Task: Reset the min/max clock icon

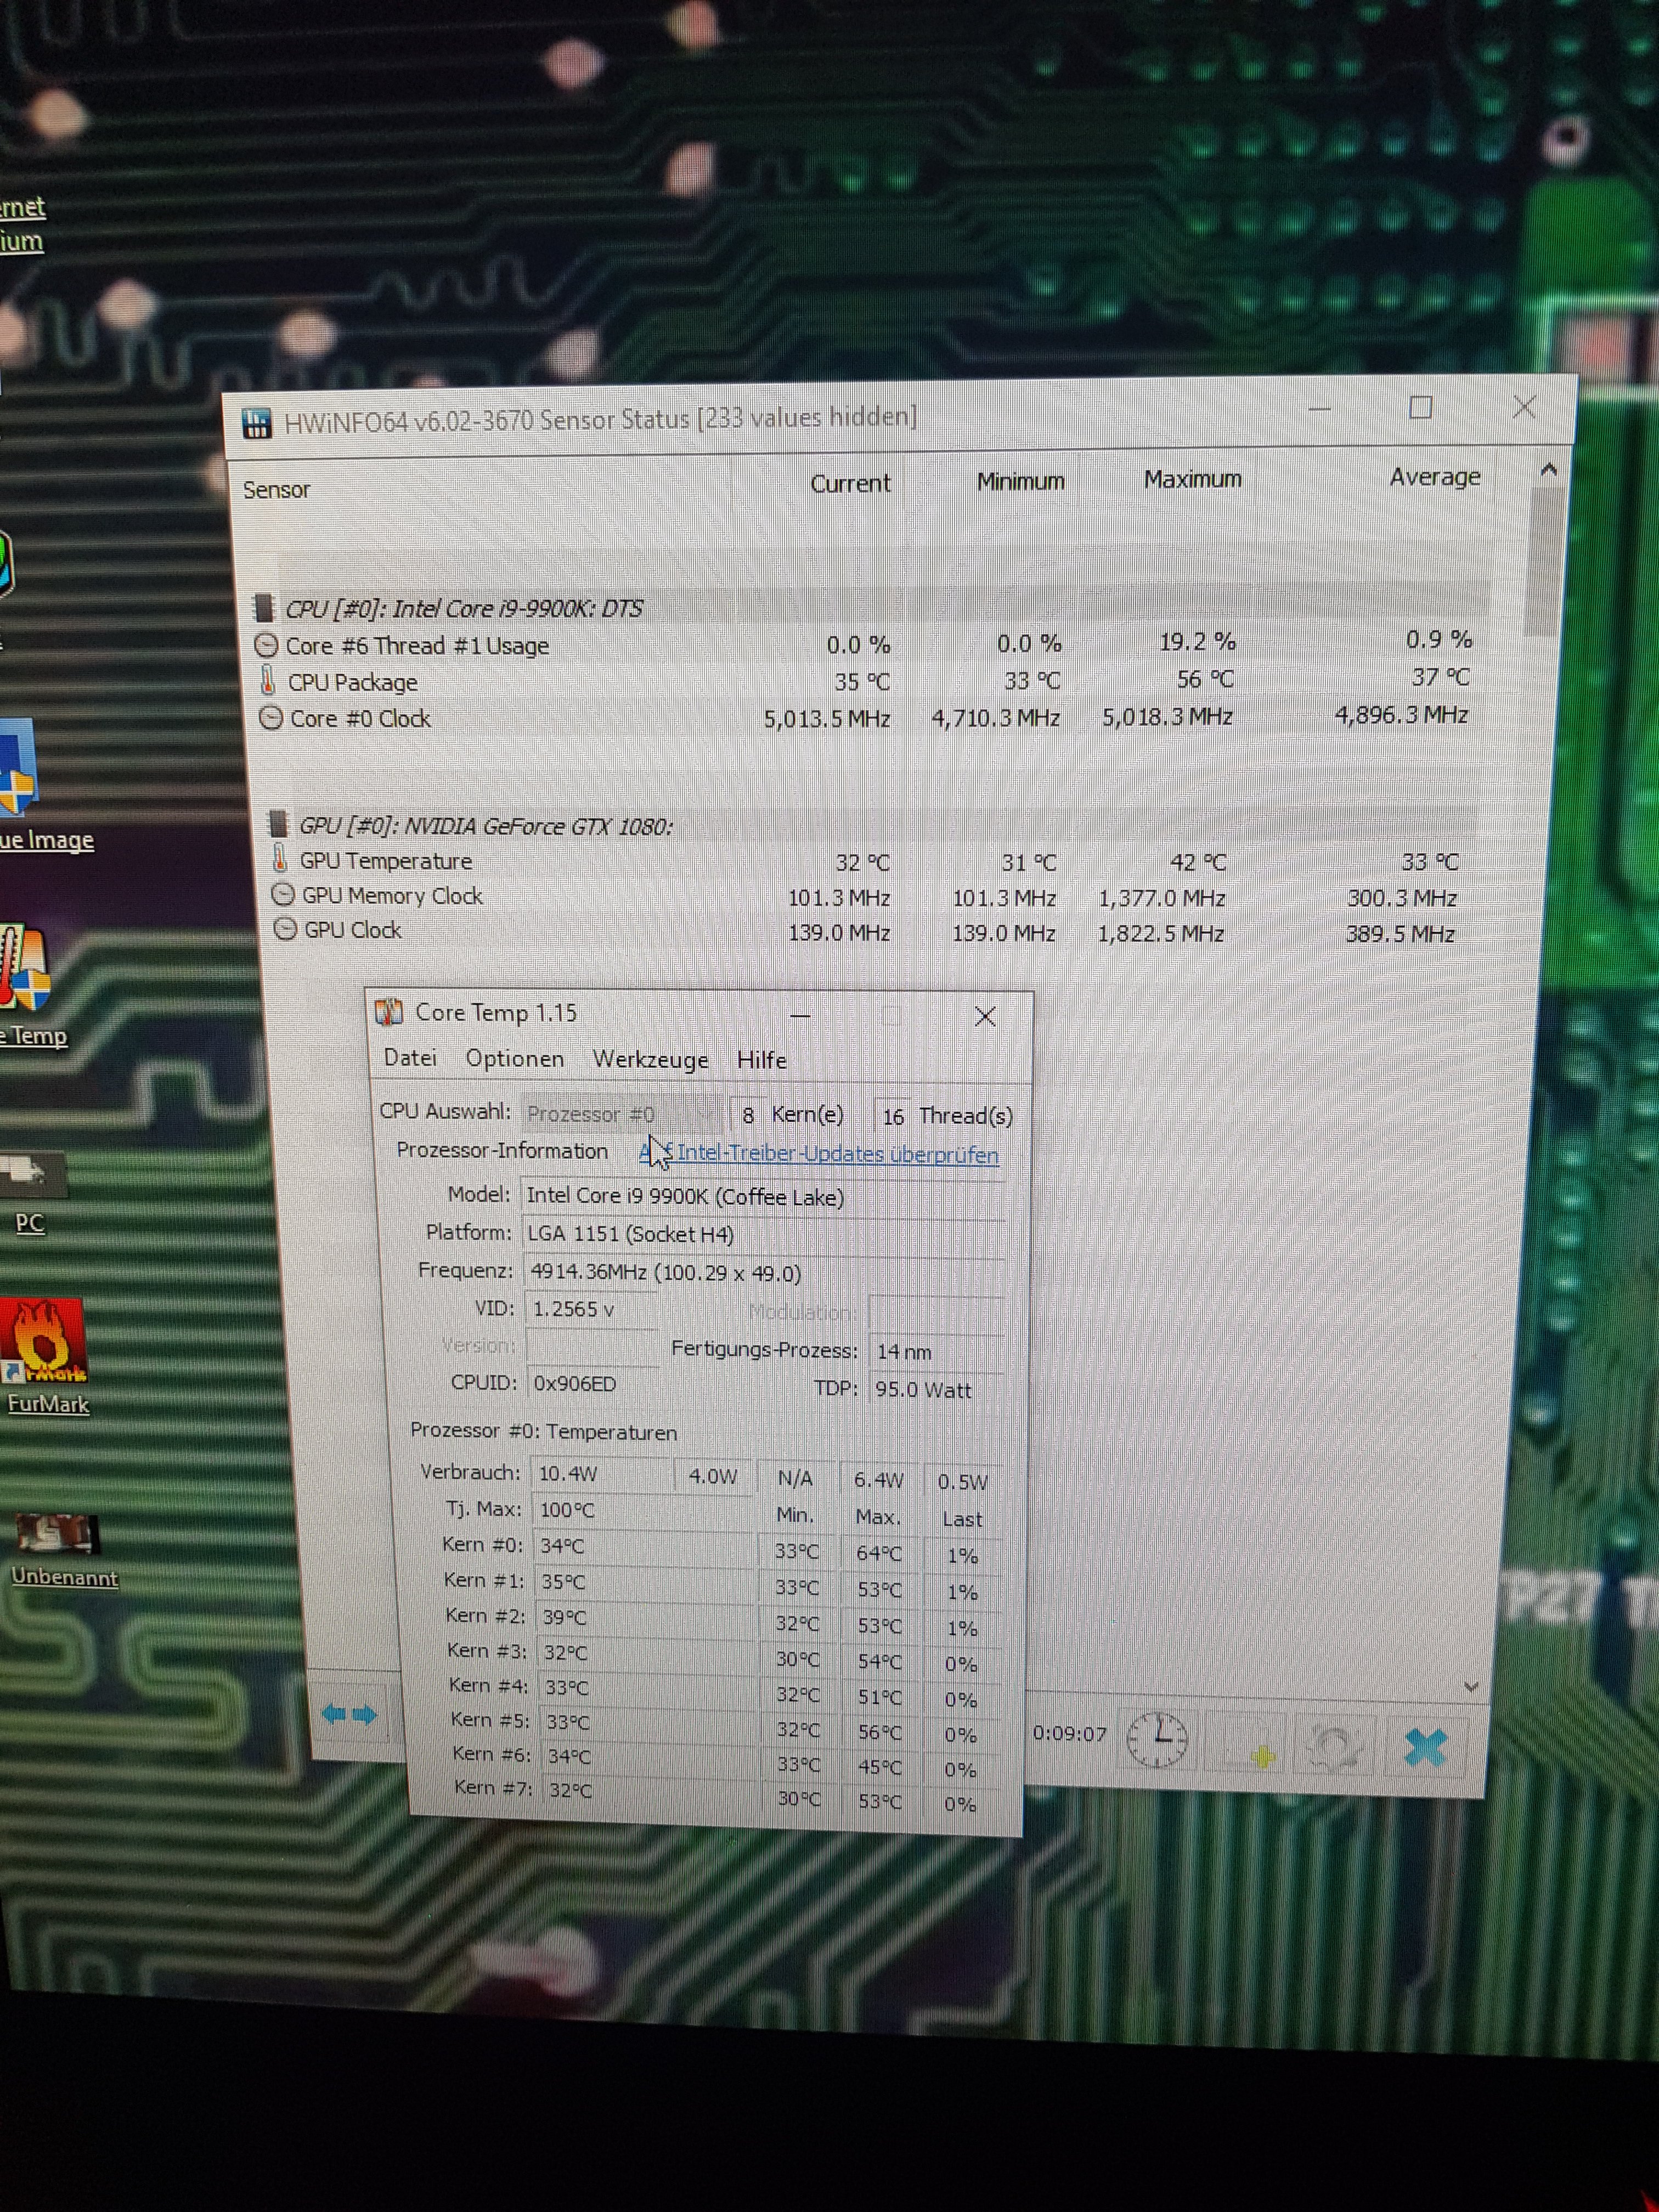Action: point(1157,1739)
